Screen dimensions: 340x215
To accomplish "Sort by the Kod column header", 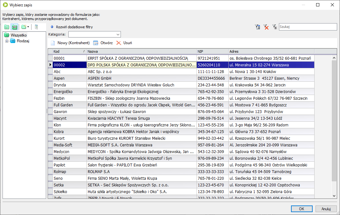I will (69, 51).
